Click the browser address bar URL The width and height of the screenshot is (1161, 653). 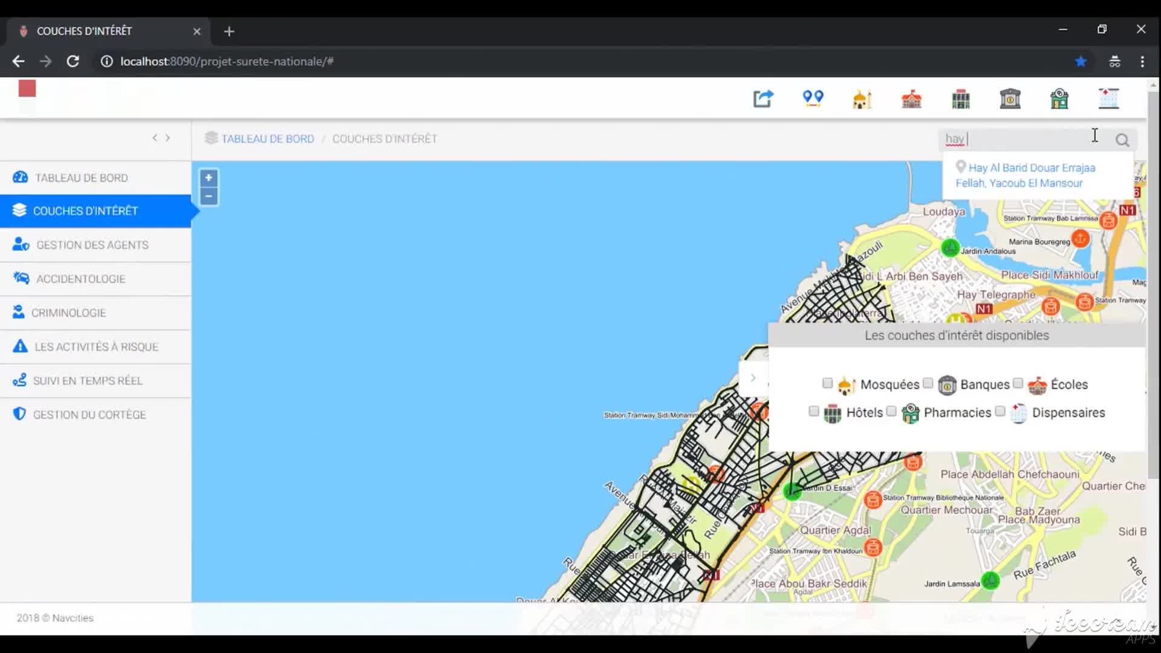tap(227, 61)
